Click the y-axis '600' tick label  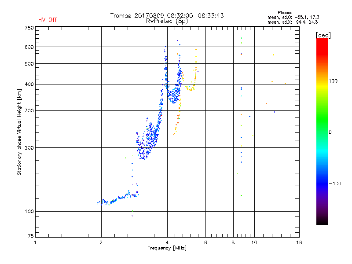pyautogui.click(x=29, y=47)
